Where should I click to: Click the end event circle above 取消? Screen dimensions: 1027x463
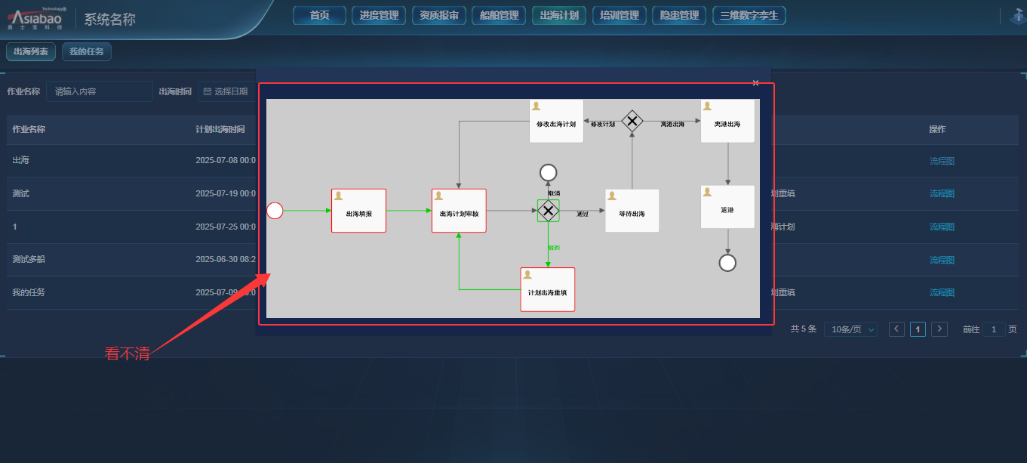tap(549, 173)
